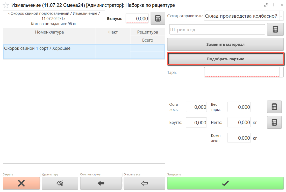This screenshot has height=192, width=286.
Task: Open Склад-отправитель selection ellipsis button
Action: click(x=282, y=16)
